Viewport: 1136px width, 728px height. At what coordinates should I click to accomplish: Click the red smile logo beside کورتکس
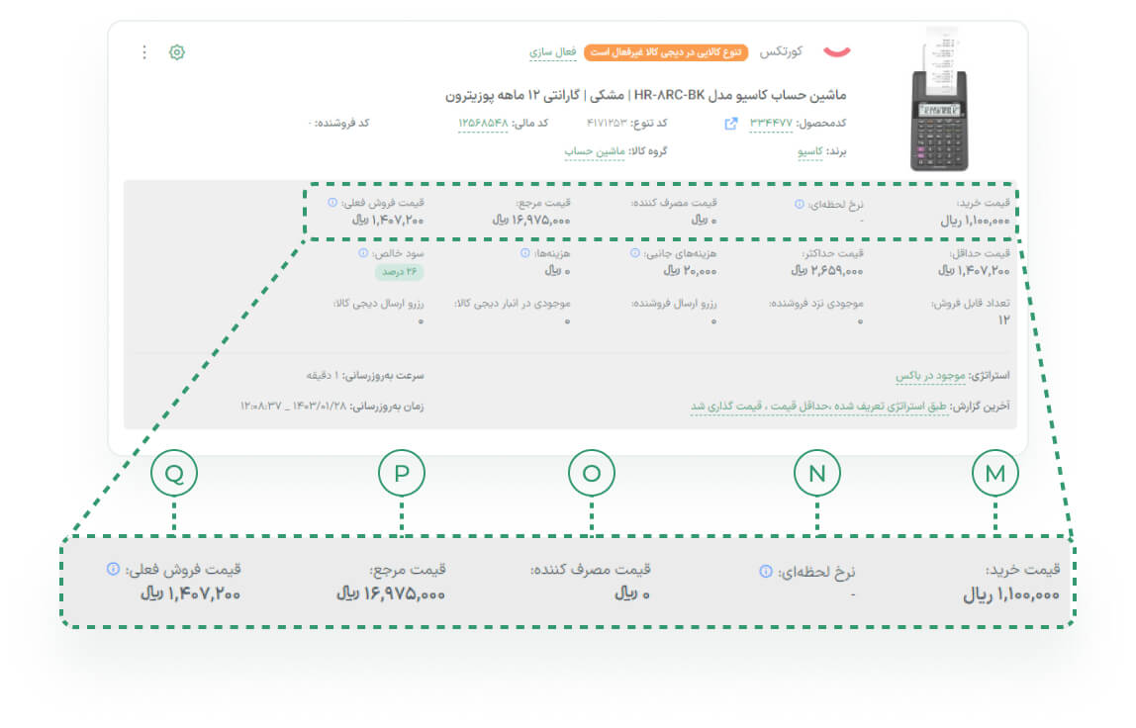pos(837,51)
